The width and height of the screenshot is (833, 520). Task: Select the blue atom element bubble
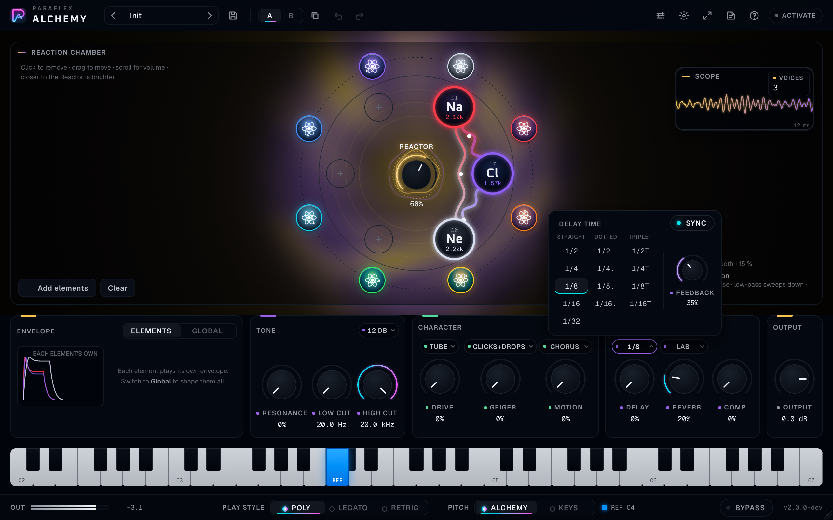pos(309,129)
